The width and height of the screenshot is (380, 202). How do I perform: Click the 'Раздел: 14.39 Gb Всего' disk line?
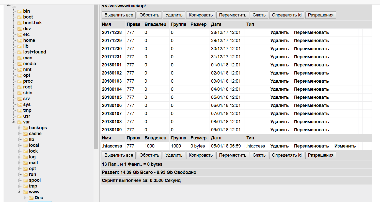[149, 172]
